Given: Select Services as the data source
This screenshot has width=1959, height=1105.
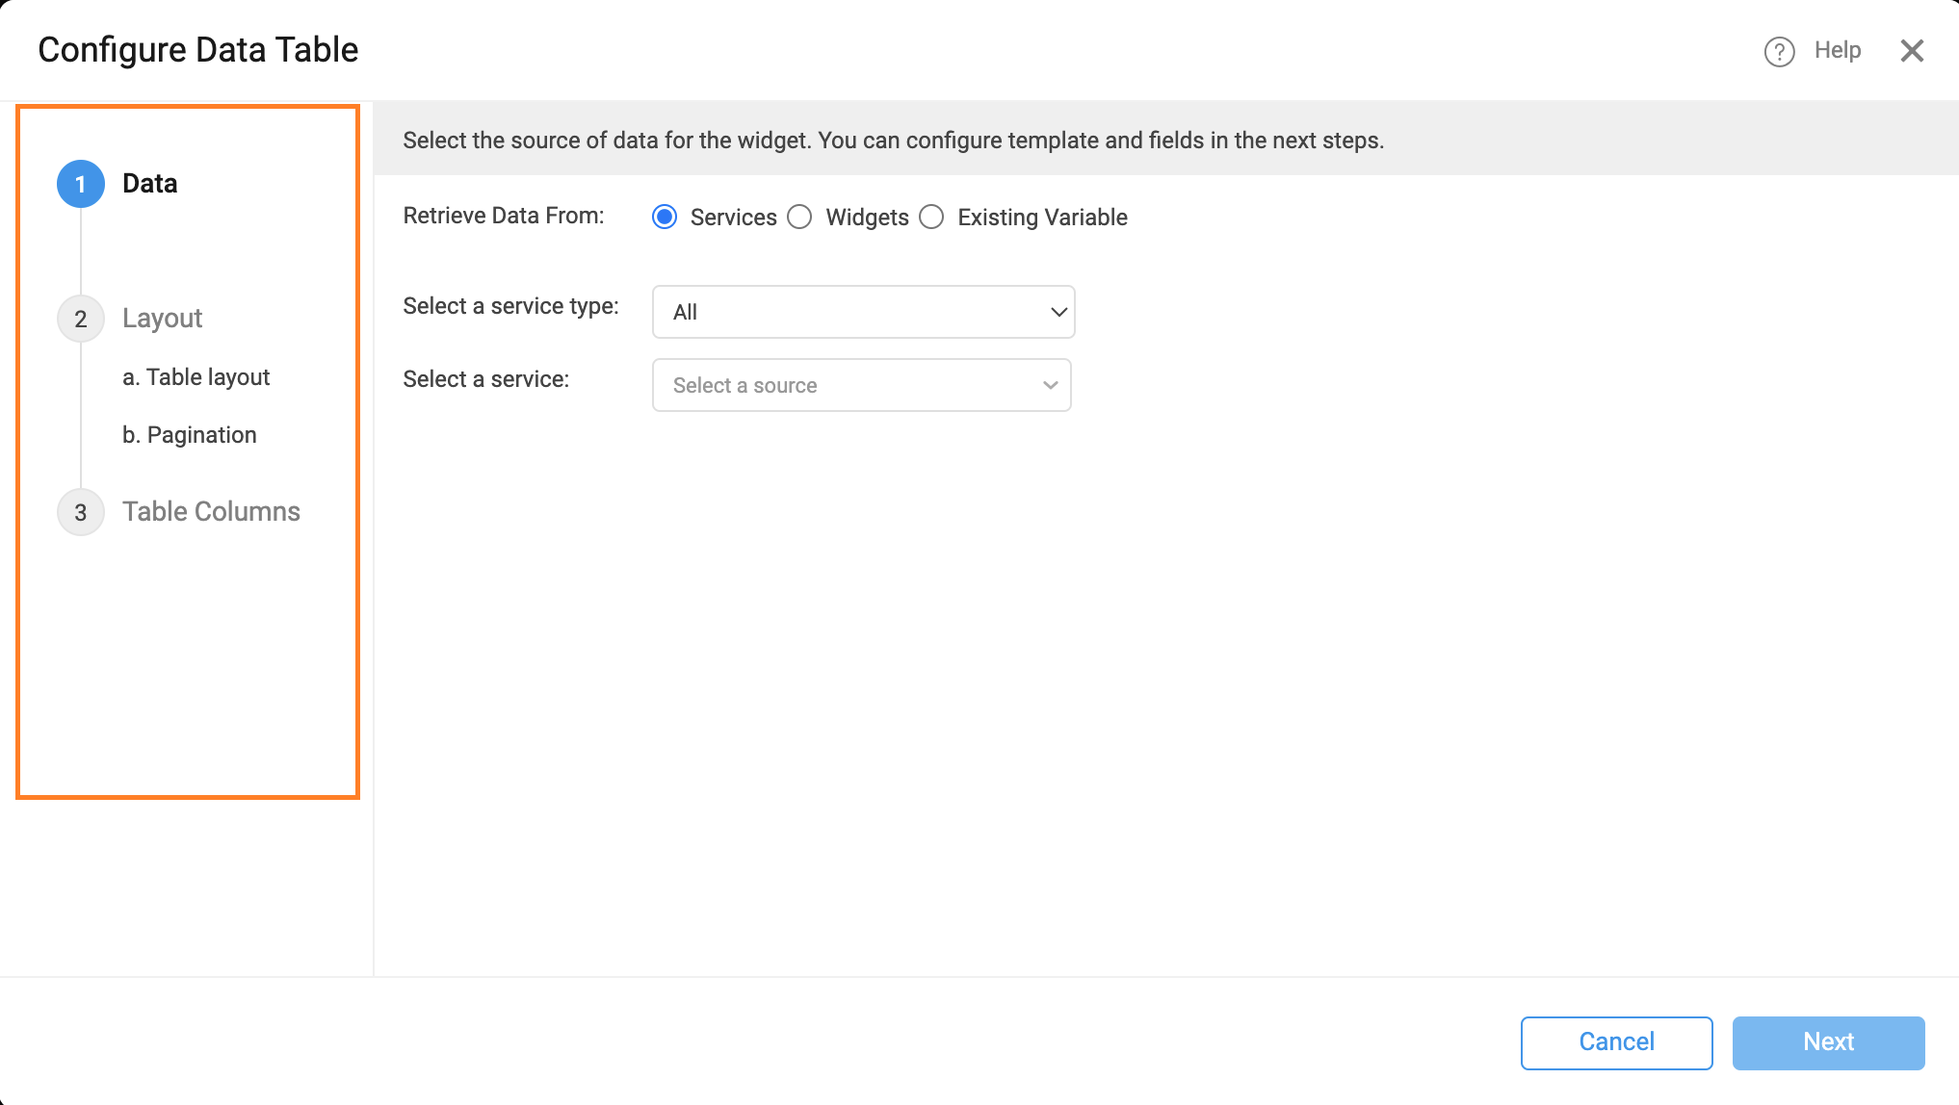Looking at the screenshot, I should (665, 217).
